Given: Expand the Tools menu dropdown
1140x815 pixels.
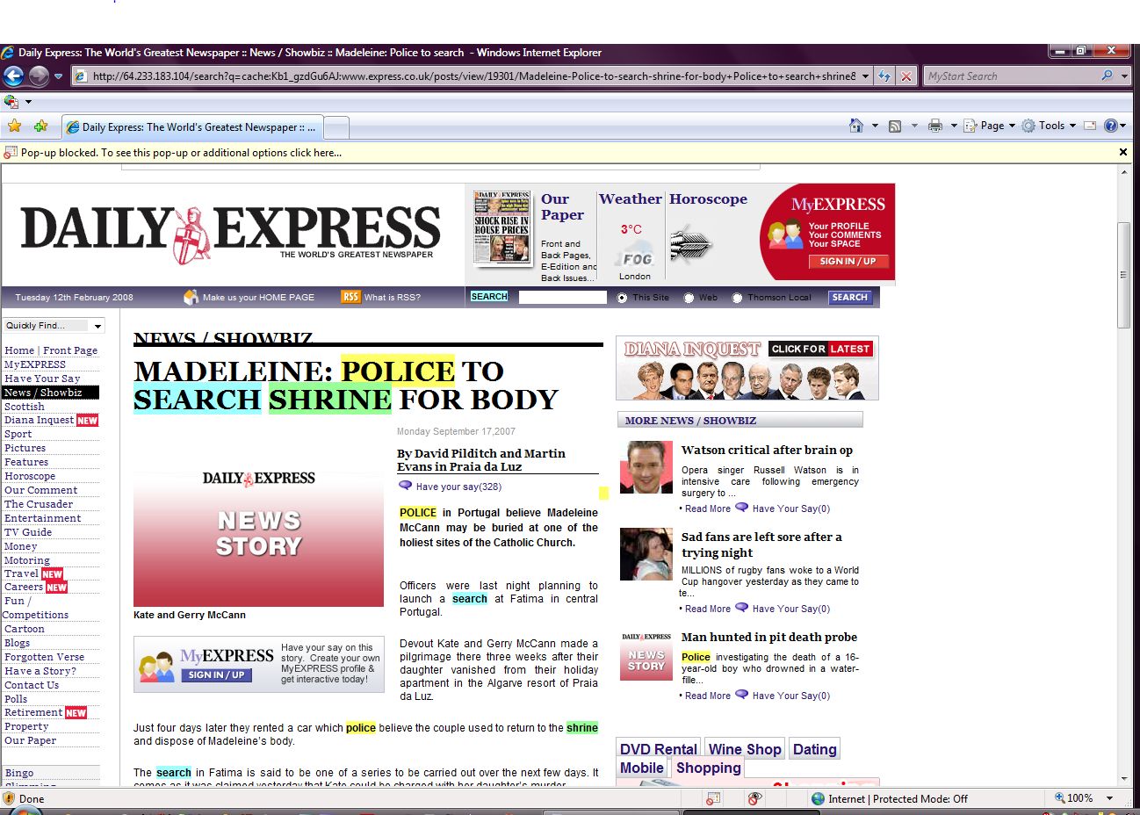Looking at the screenshot, I should coord(1050,126).
